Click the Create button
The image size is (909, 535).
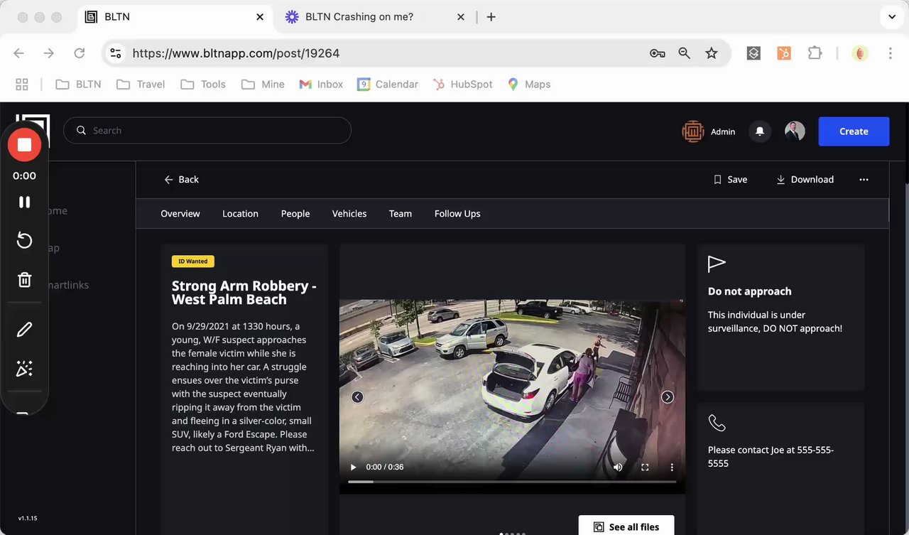[x=854, y=131]
